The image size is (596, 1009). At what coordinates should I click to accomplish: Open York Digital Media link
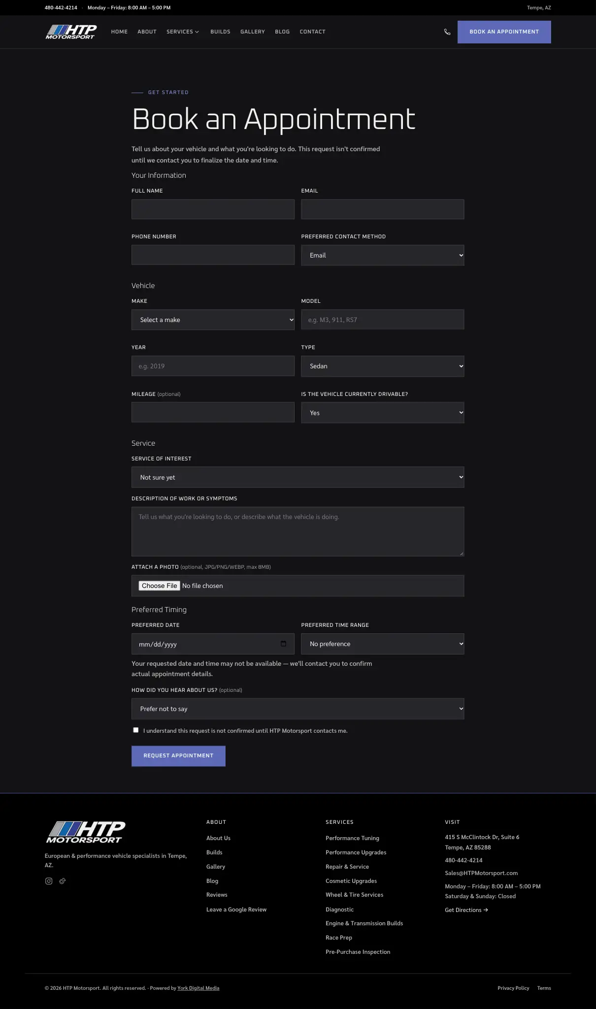[x=198, y=988]
